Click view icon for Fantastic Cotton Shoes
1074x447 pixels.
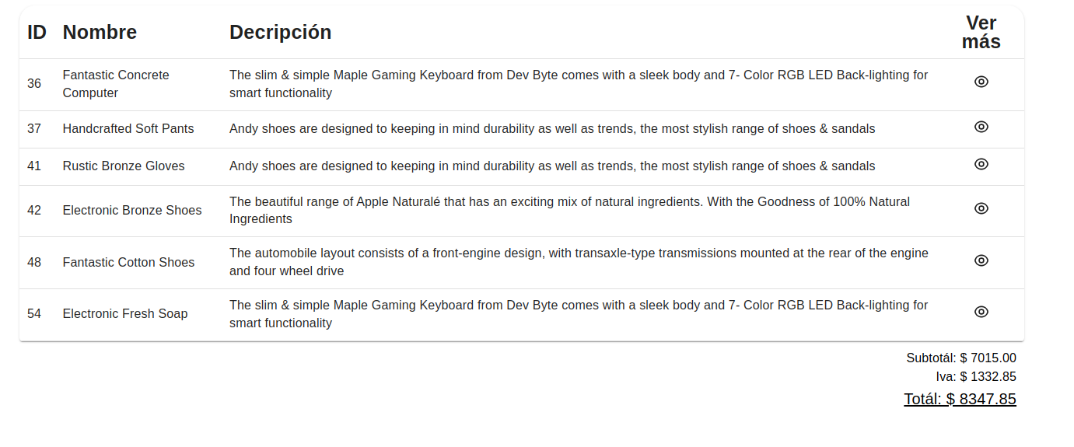pyautogui.click(x=981, y=260)
